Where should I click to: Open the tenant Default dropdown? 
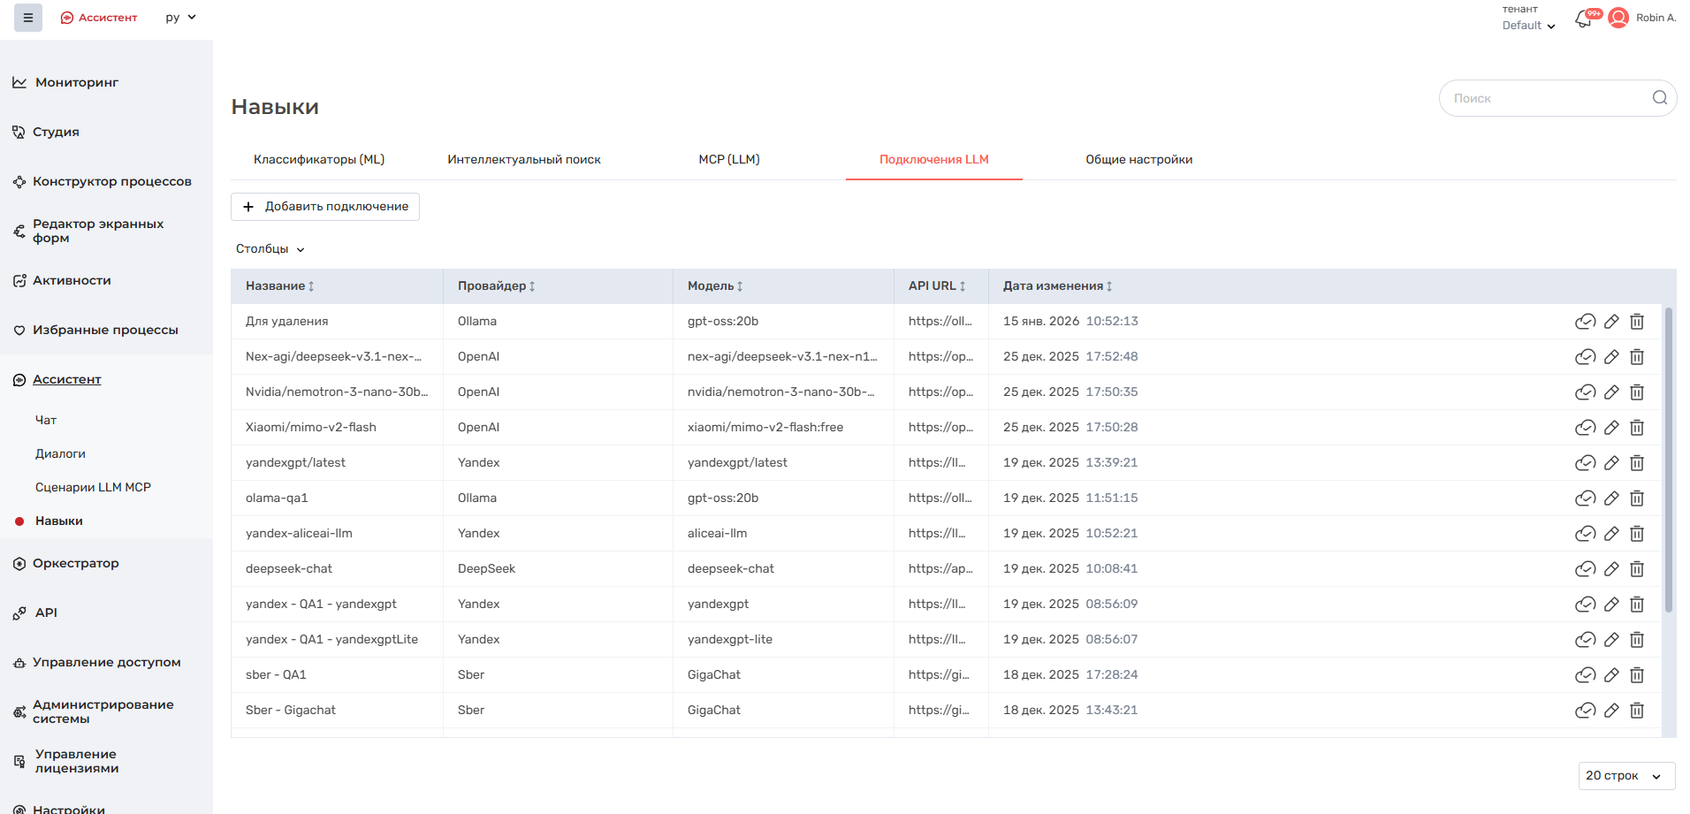(x=1528, y=26)
